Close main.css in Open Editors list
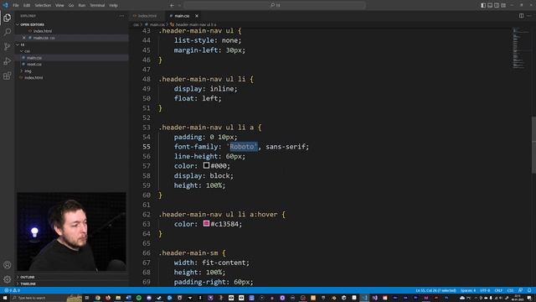The image size is (536, 302). tap(23, 38)
